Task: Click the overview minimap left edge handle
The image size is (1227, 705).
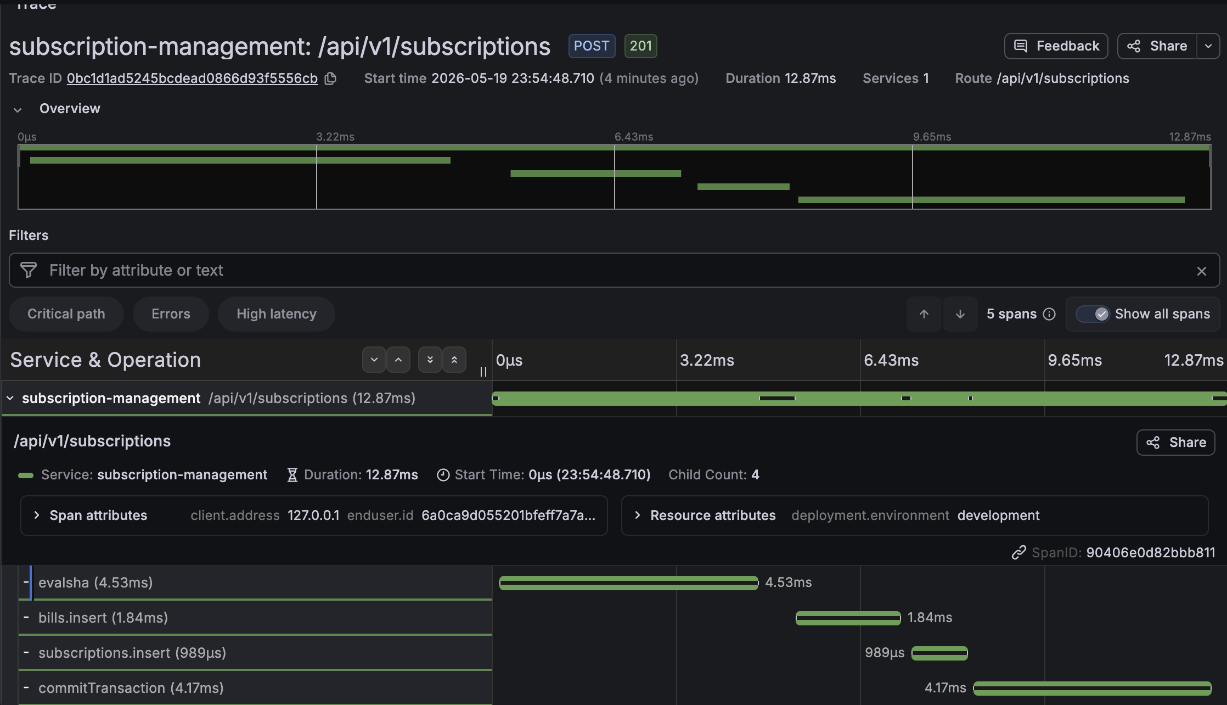Action: point(19,156)
